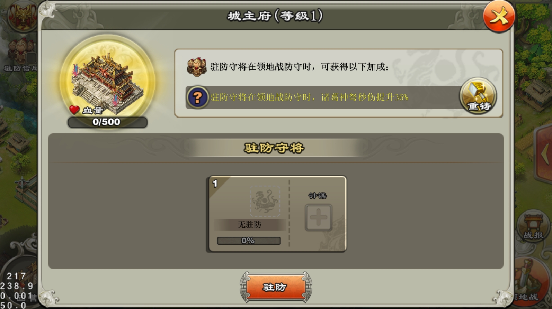This screenshot has width=552, height=309.
Task: Click the 0/500 health bar
Action: tap(107, 122)
